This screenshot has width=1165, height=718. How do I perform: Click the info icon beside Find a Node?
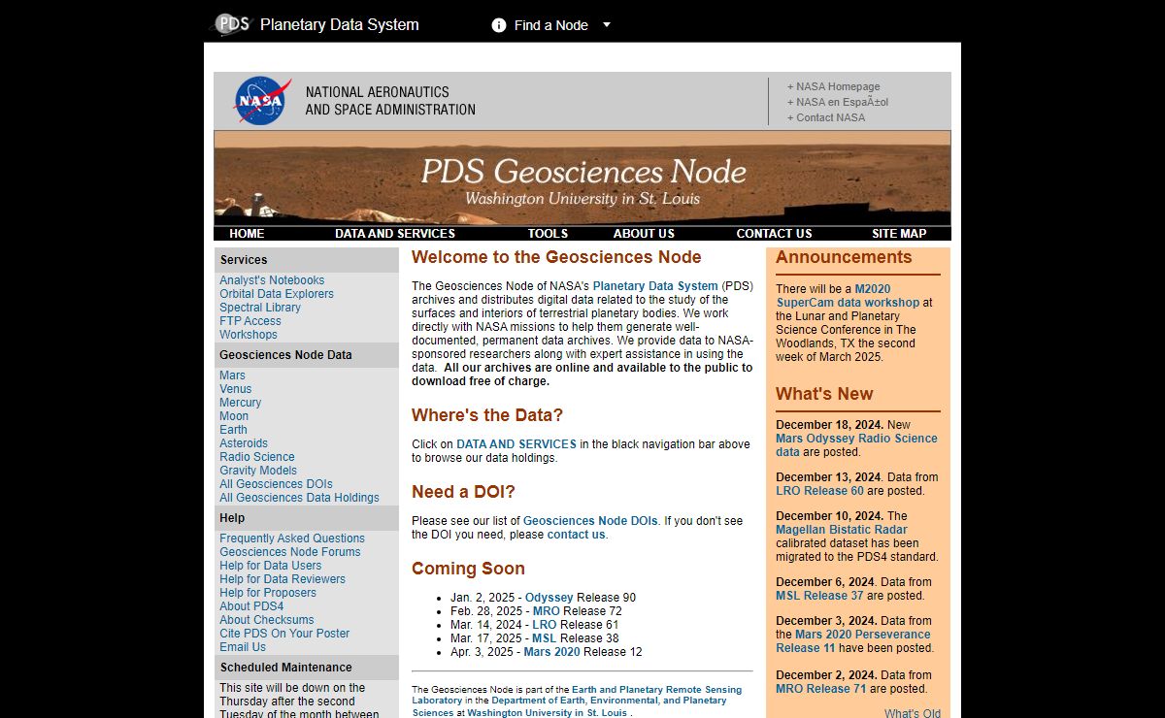point(499,25)
